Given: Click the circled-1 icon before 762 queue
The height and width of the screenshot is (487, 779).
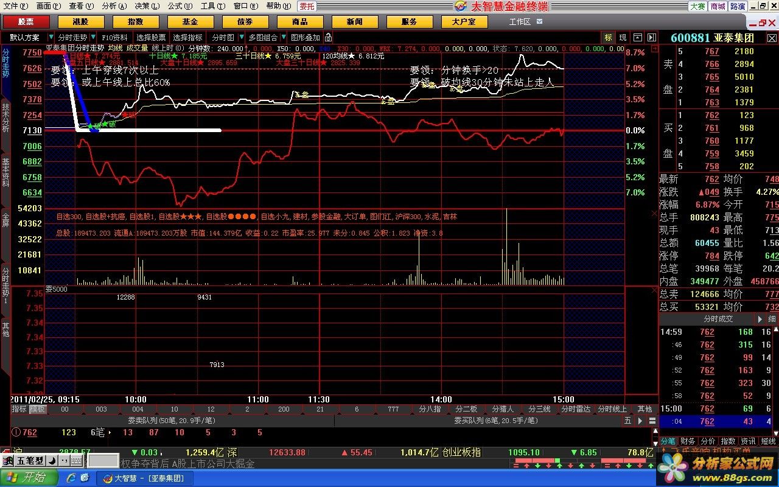Looking at the screenshot, I should tap(16, 432).
